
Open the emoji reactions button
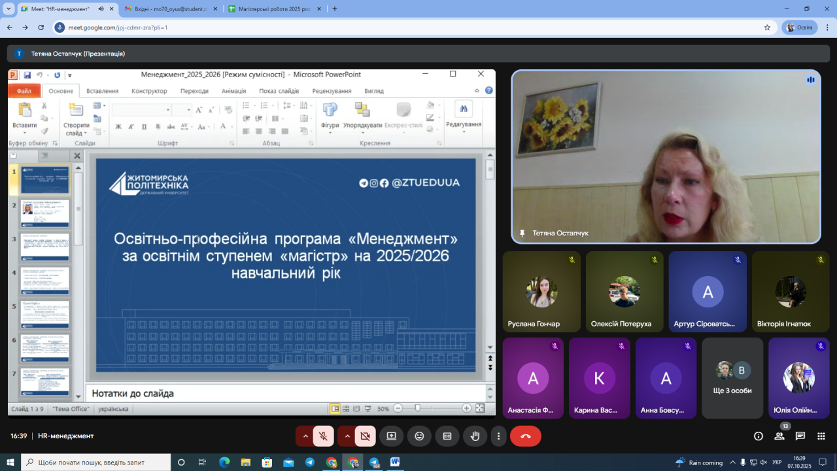point(419,436)
